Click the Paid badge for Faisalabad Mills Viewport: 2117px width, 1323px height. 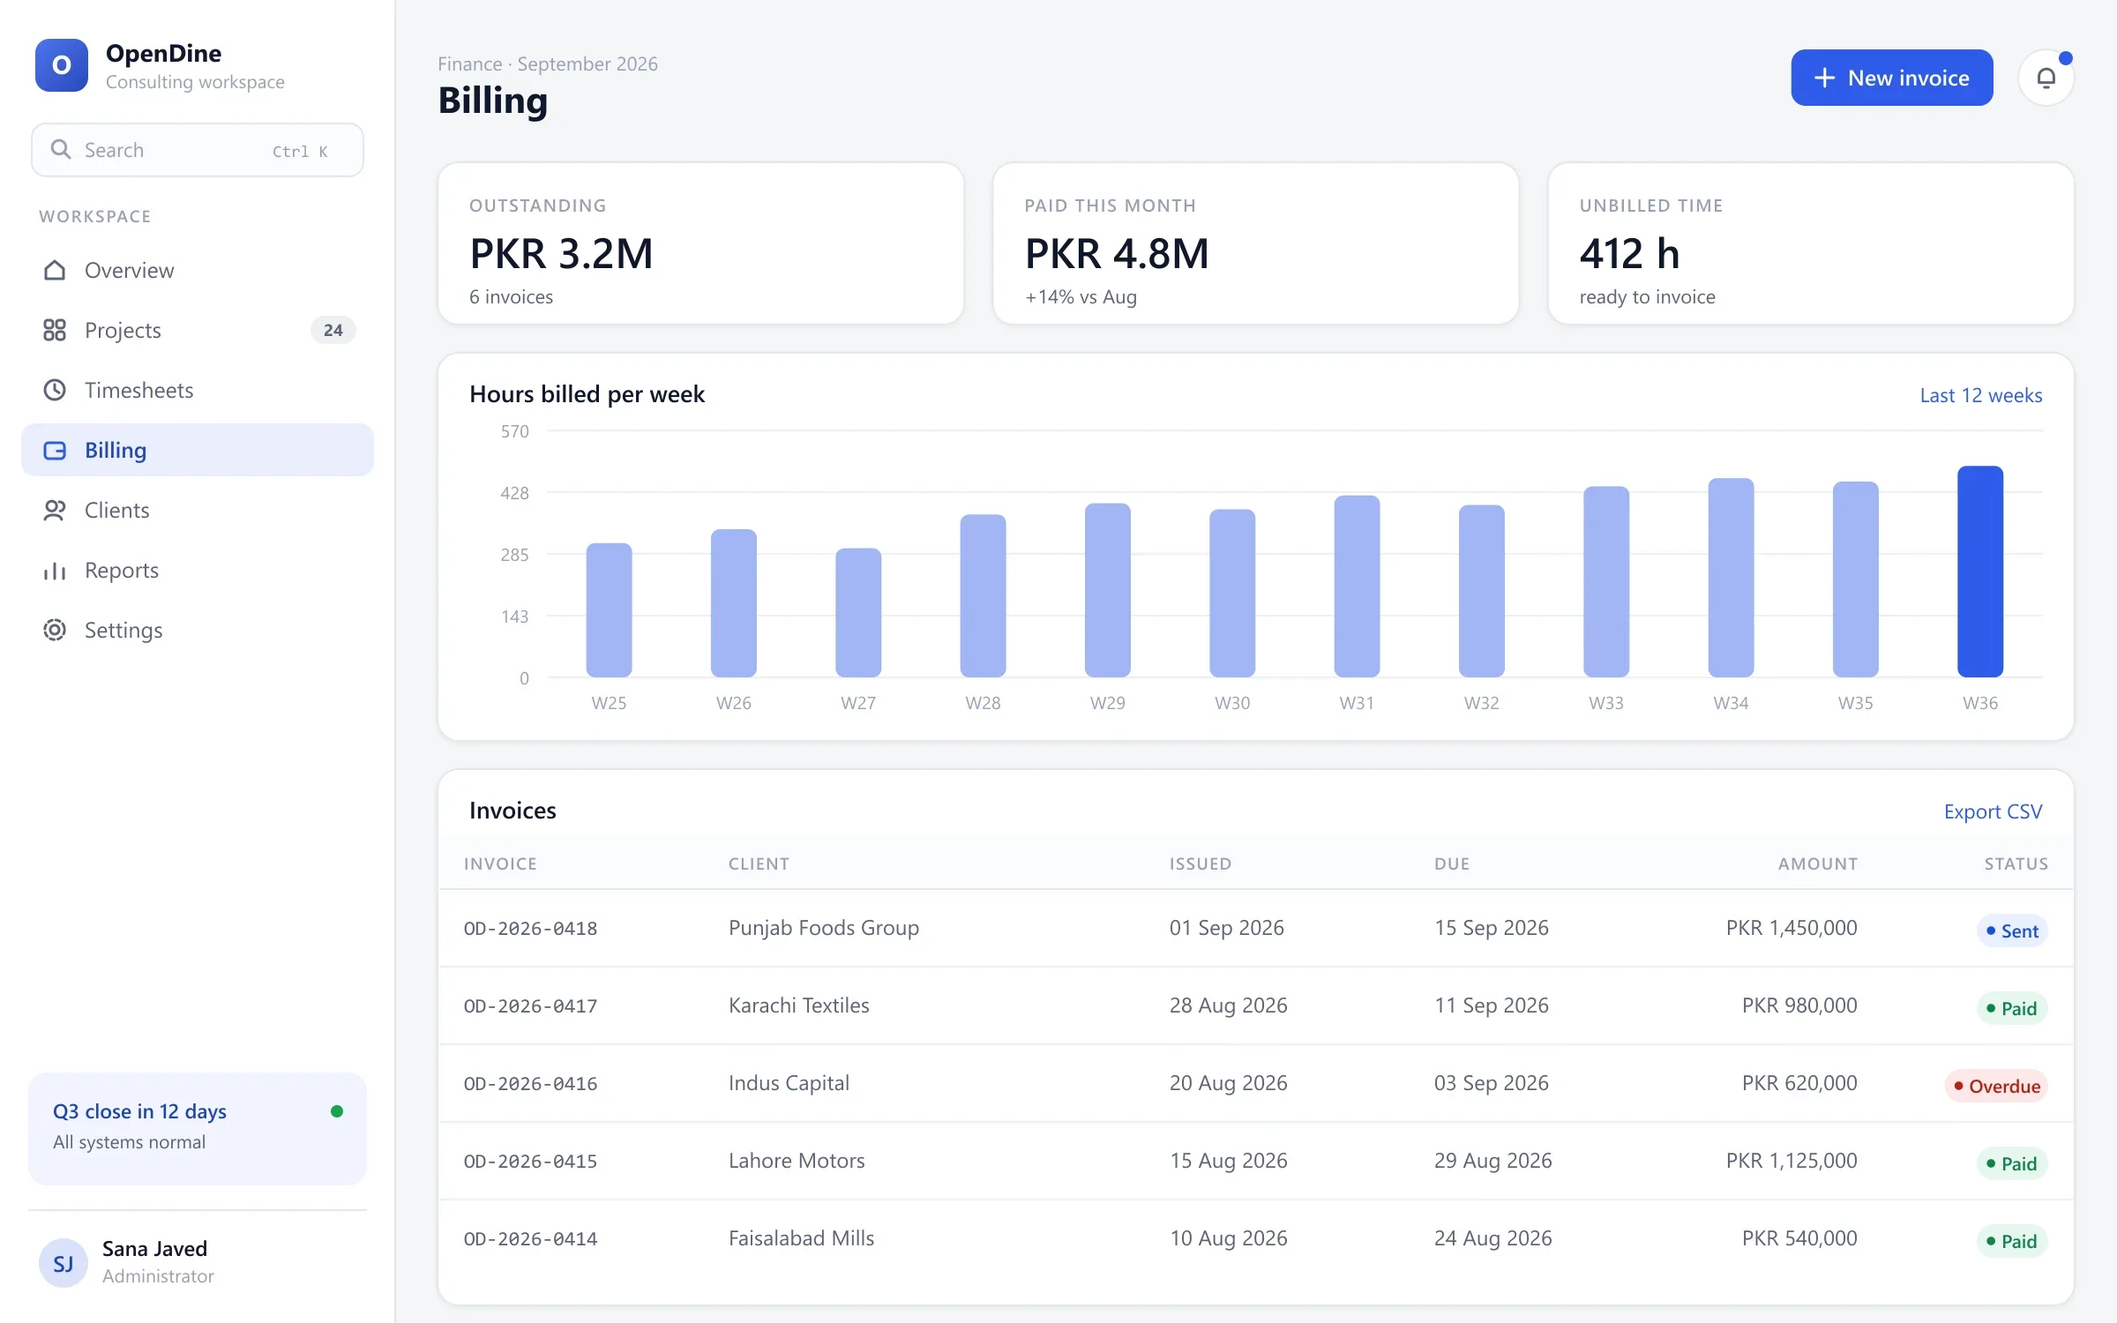[2012, 1241]
